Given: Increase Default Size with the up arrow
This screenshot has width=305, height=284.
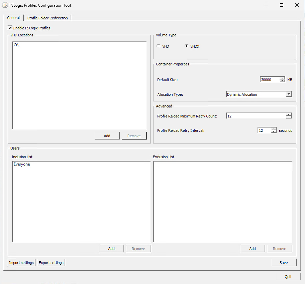Looking at the screenshot, I should coord(282,78).
